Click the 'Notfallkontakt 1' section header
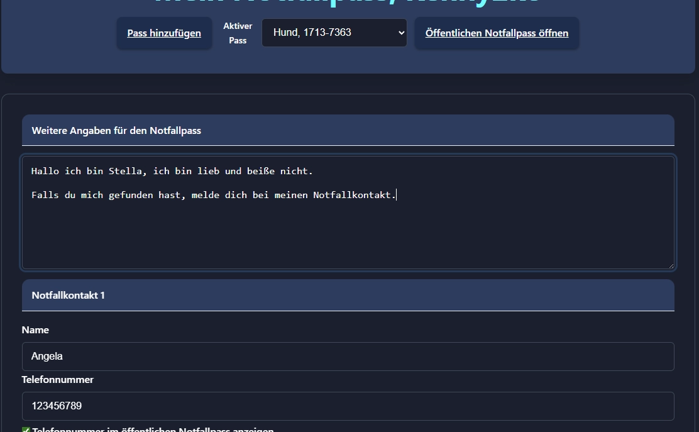Image resolution: width=699 pixels, height=432 pixels. 68,295
